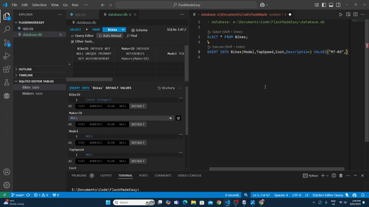
Task: Expand the TIMELINE section
Action: coord(25,75)
